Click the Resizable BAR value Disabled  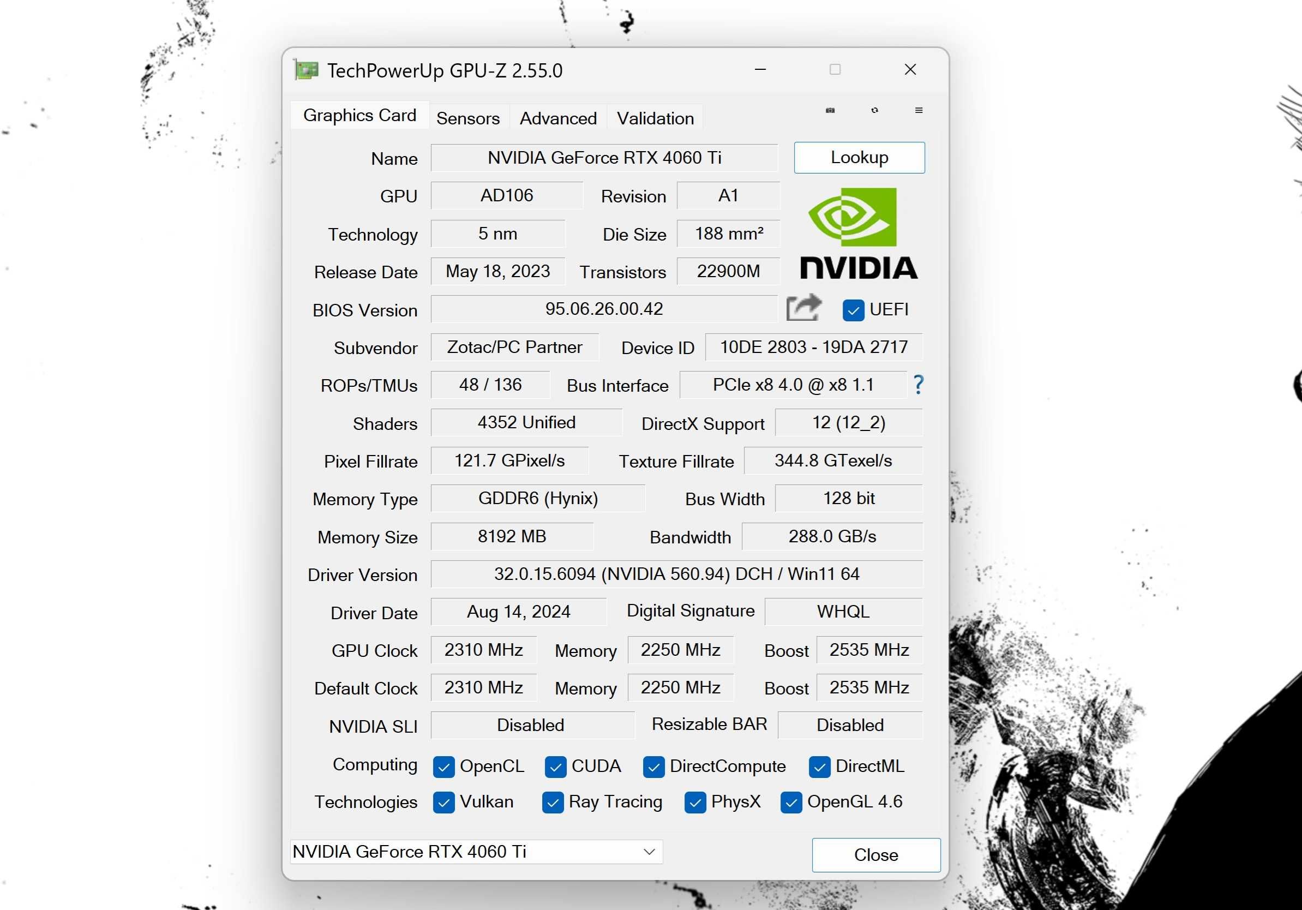coord(850,725)
